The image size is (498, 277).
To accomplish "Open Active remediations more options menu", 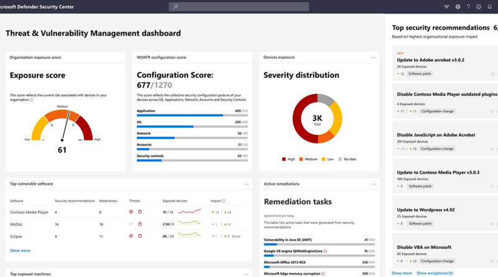I will (x=373, y=184).
